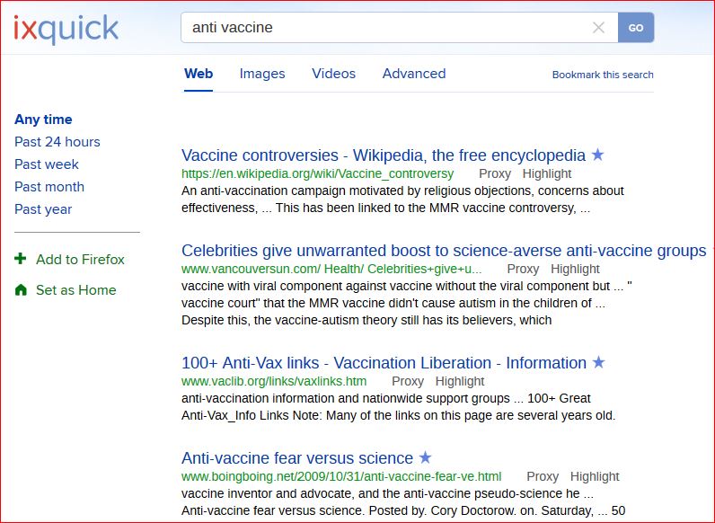
Task: Open 100+ Anti-Vax links result title
Action: pyautogui.click(x=384, y=363)
